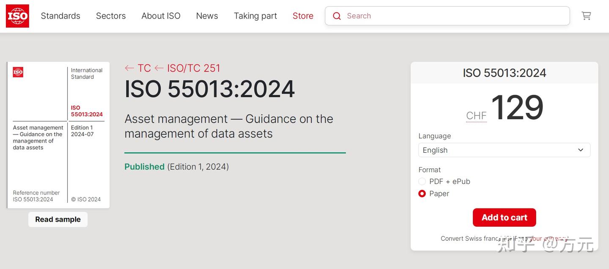
Task: Change language via the Format area dropdown above Add to cart
Action: (x=504, y=150)
